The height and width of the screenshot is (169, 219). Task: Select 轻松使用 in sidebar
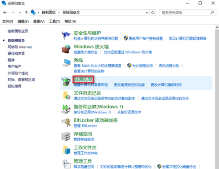coord(15,86)
